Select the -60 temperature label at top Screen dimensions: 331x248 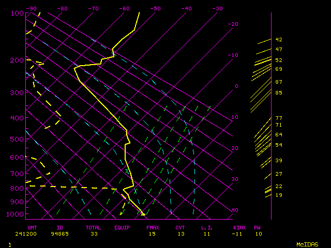tap(124, 9)
